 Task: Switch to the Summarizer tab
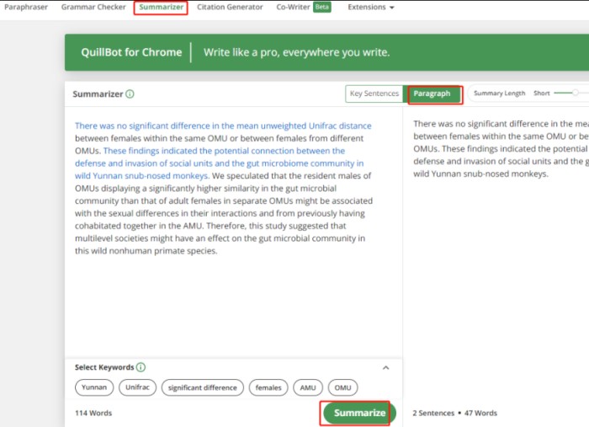(162, 7)
